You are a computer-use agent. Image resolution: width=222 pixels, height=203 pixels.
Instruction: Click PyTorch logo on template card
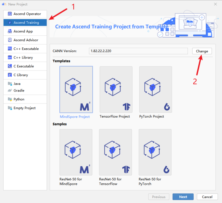tap(167, 107)
